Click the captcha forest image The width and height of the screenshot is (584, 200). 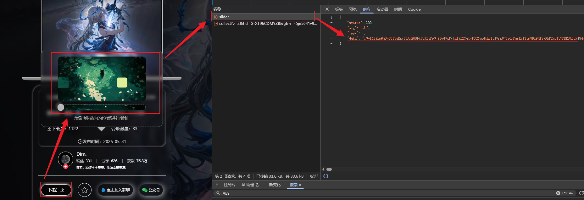(x=102, y=79)
